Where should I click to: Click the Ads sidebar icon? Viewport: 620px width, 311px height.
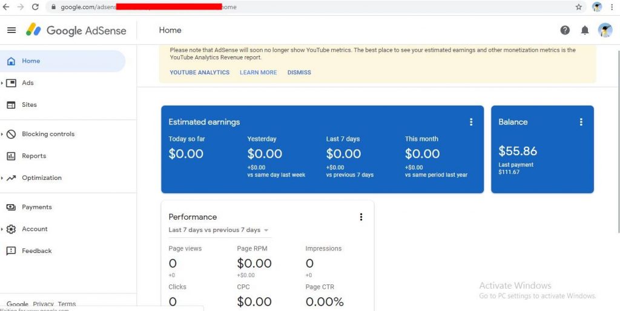click(x=11, y=83)
